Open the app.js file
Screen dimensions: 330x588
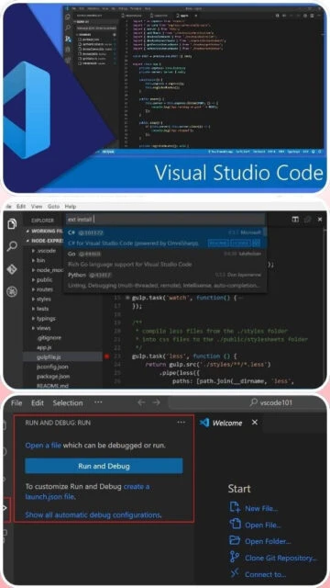pos(44,347)
